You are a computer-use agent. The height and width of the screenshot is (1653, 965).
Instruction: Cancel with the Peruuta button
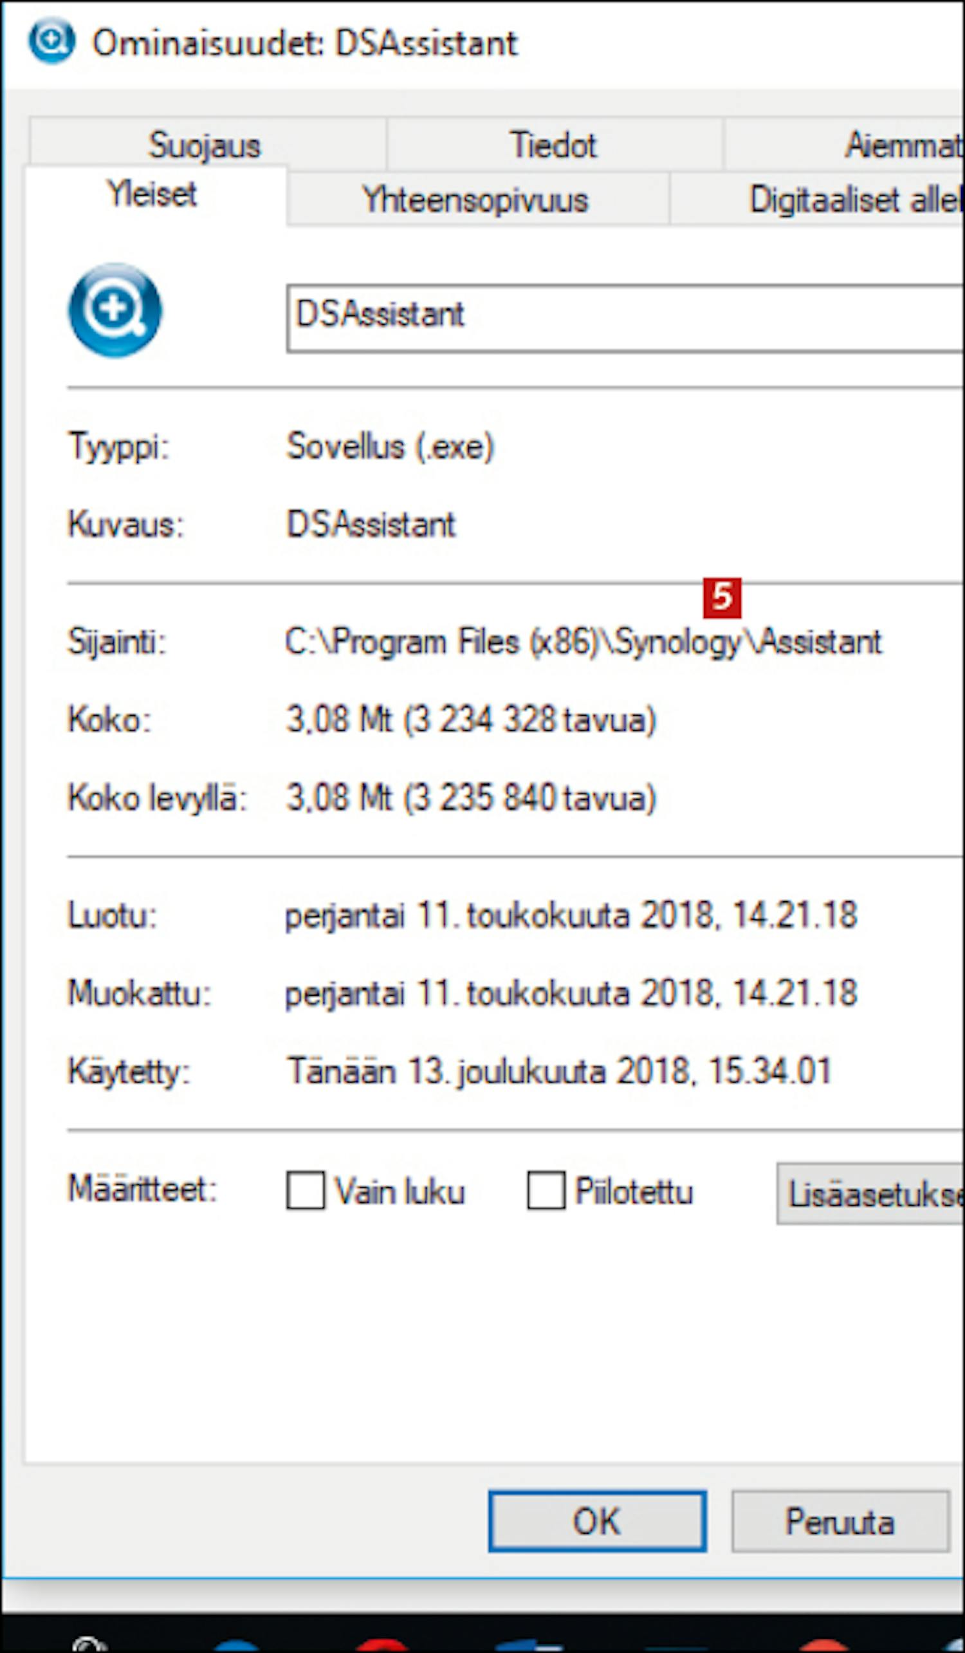click(840, 1521)
